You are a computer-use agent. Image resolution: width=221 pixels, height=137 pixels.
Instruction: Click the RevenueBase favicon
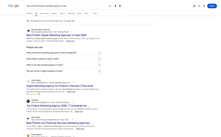tap(28, 136)
